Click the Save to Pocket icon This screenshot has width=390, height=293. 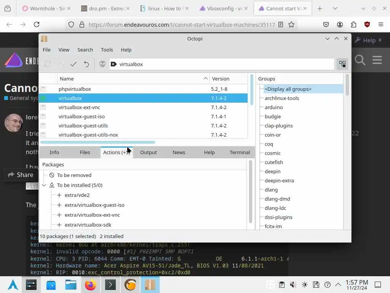tap(326, 24)
